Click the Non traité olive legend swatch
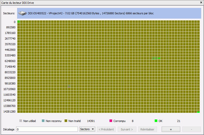This screenshot has height=135, width=204. click(x=66, y=121)
